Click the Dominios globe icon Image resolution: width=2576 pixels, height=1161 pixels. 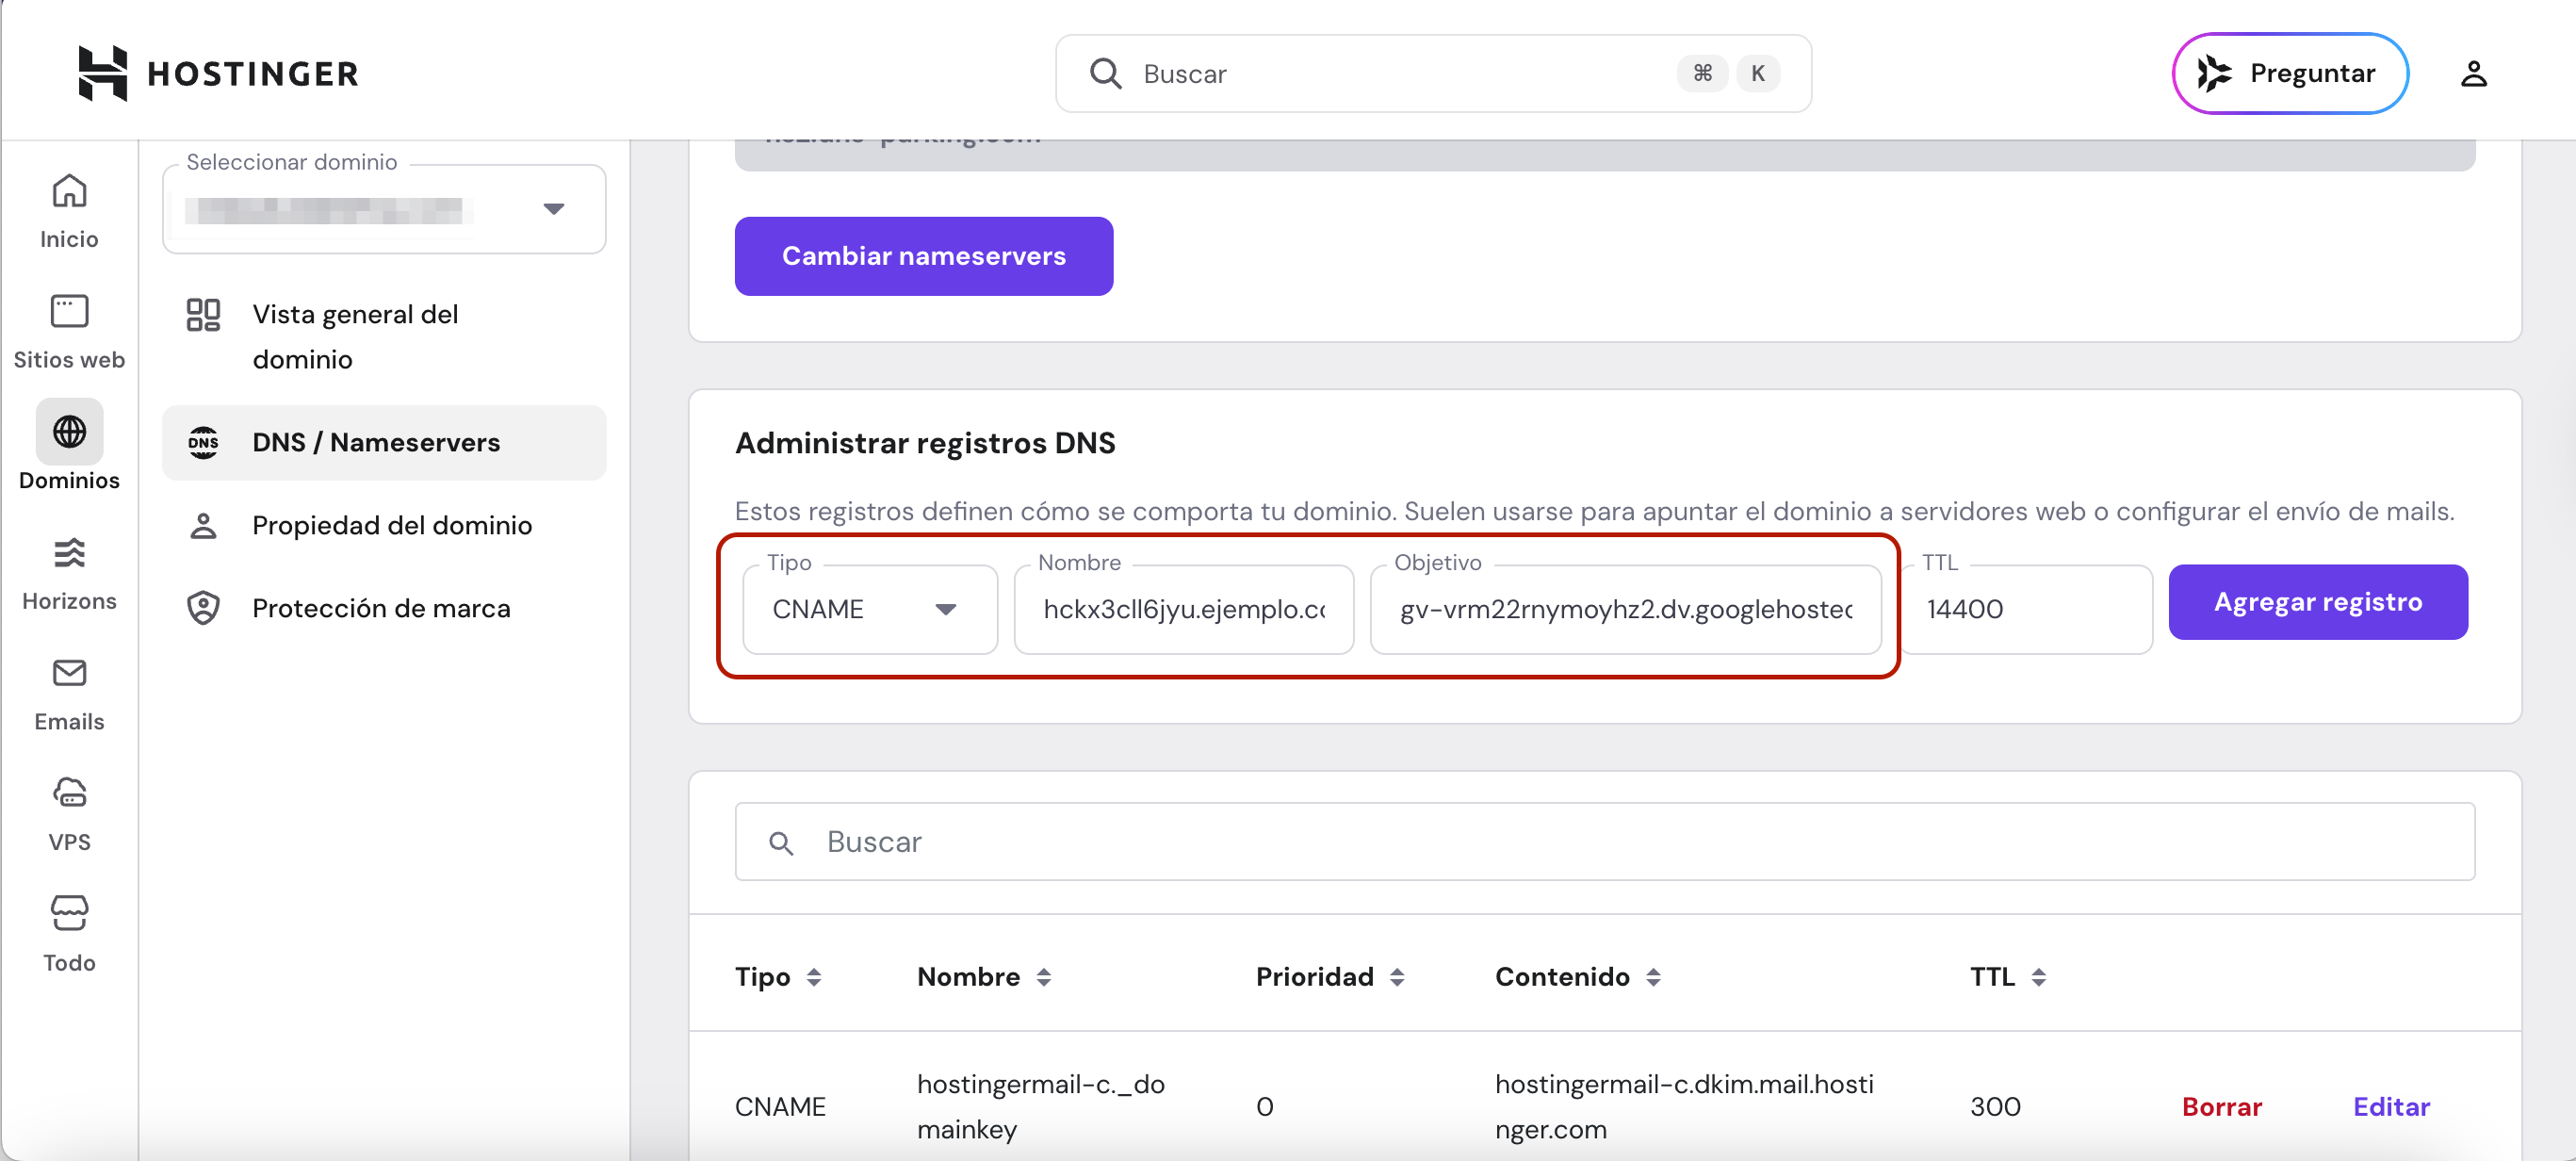pyautogui.click(x=69, y=432)
